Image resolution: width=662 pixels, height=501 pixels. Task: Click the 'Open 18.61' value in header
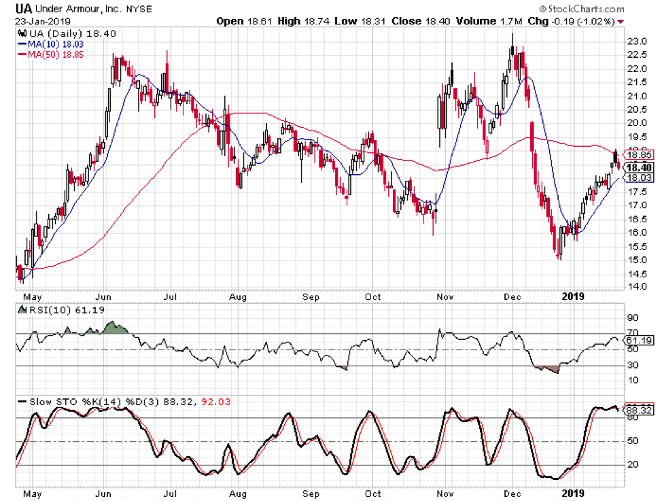tap(244, 21)
